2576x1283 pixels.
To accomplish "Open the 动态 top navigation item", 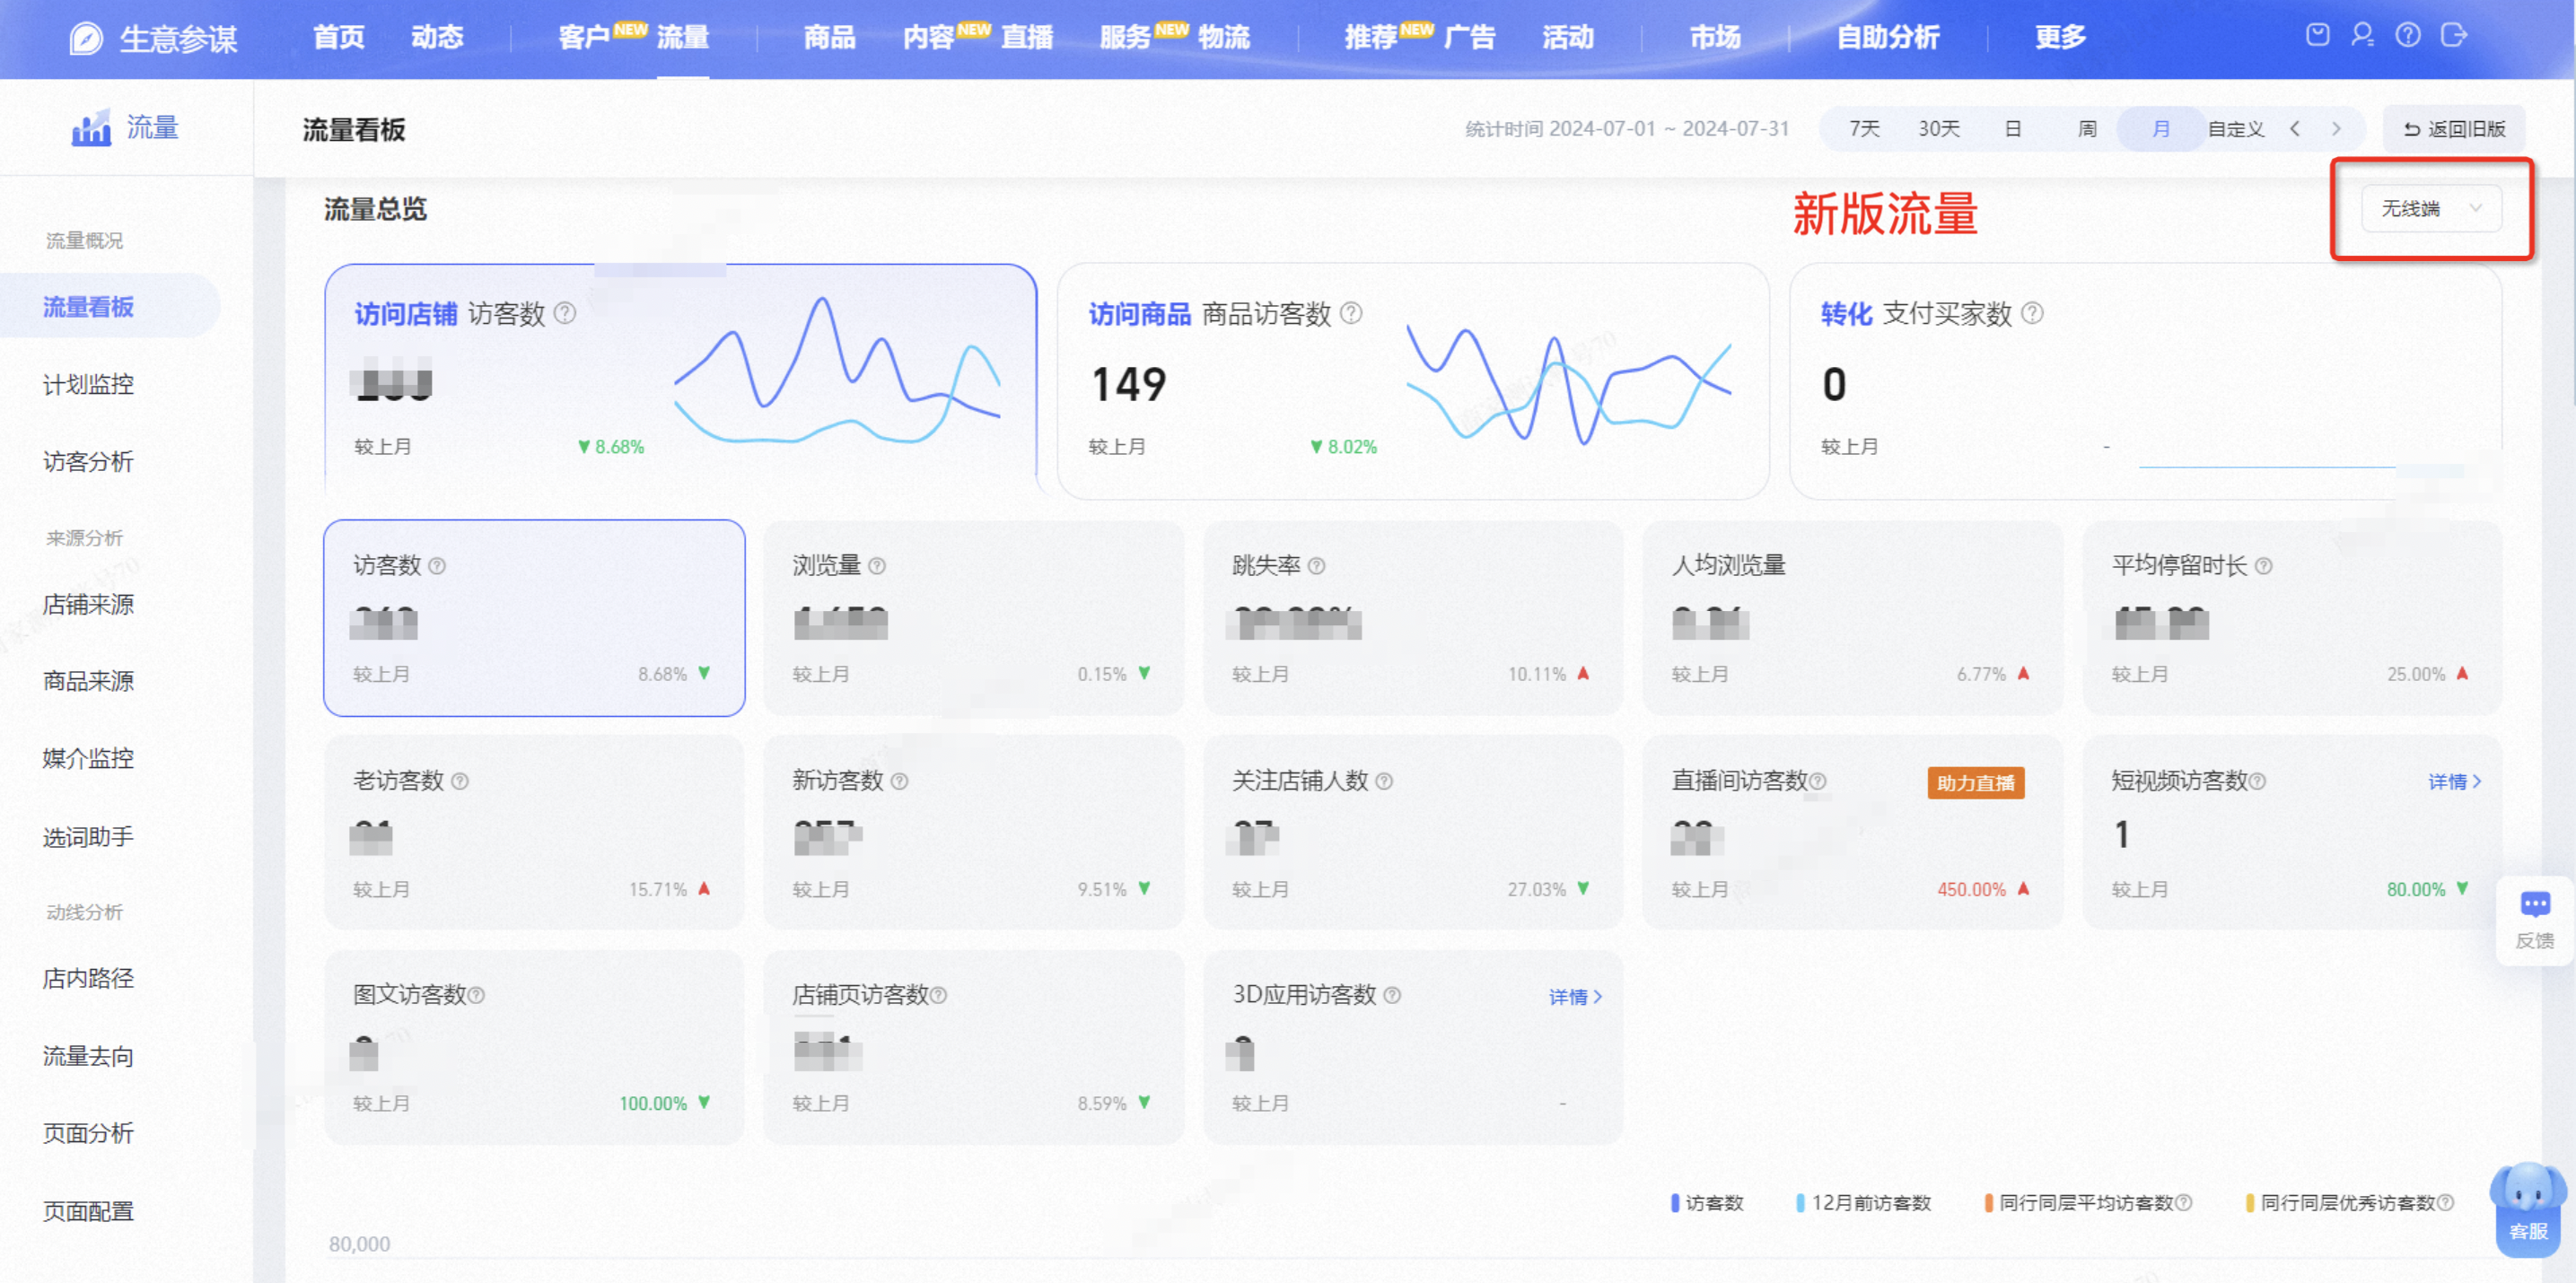I will pos(437,37).
